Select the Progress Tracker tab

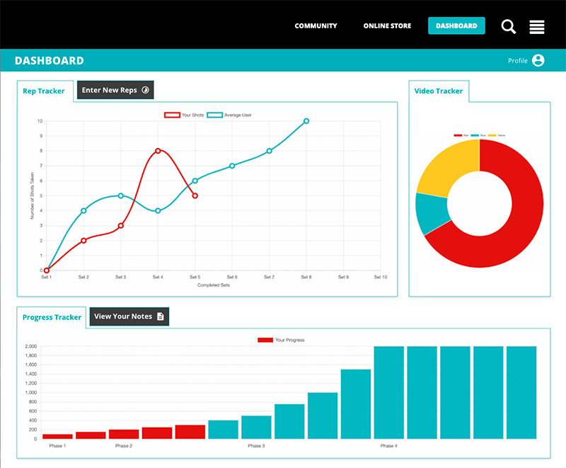(52, 317)
